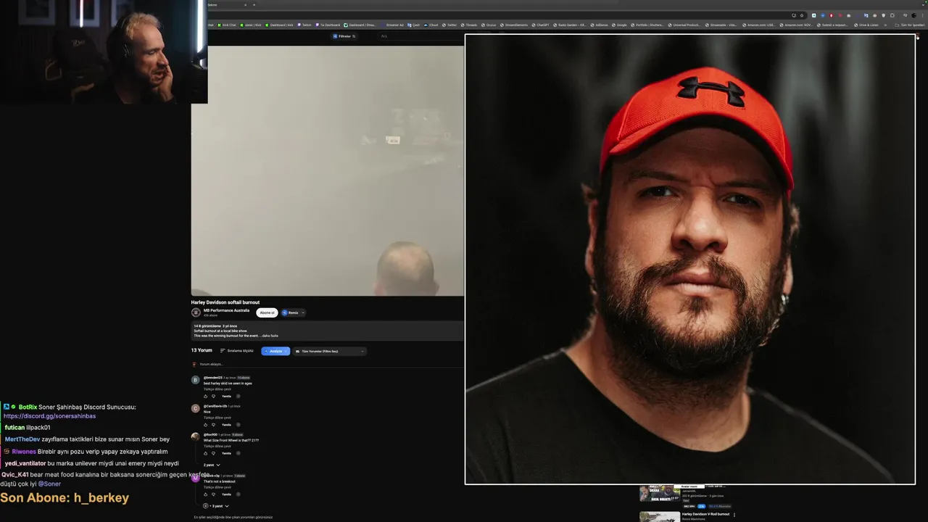Open the 'Tüm Yer İşaretleri' bookmarks folder
The image size is (928, 522).
click(x=910, y=25)
